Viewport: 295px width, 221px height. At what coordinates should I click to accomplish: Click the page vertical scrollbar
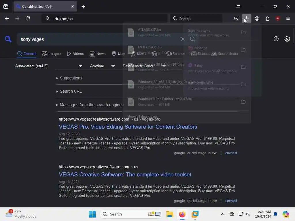[294, 36]
